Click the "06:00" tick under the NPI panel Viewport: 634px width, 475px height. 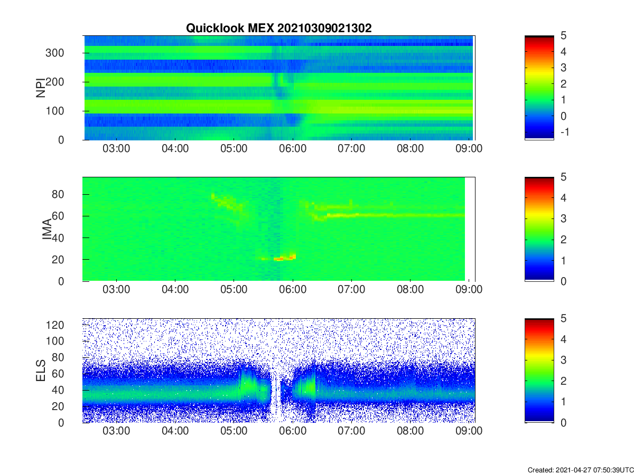click(293, 149)
